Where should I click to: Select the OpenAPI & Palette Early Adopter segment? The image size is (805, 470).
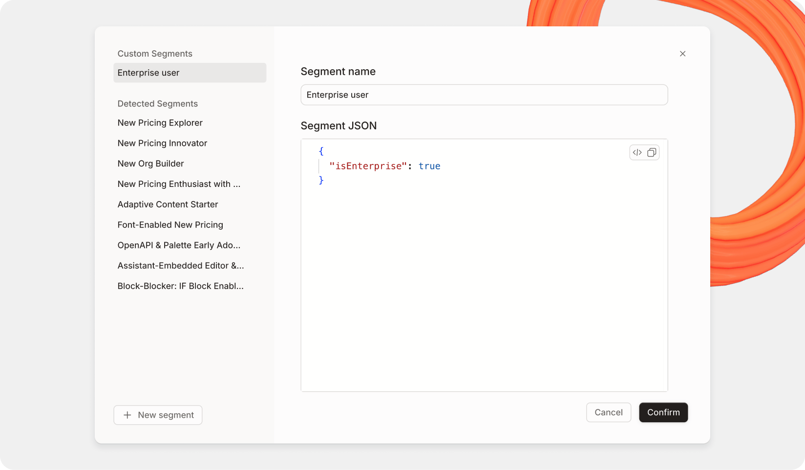(179, 245)
